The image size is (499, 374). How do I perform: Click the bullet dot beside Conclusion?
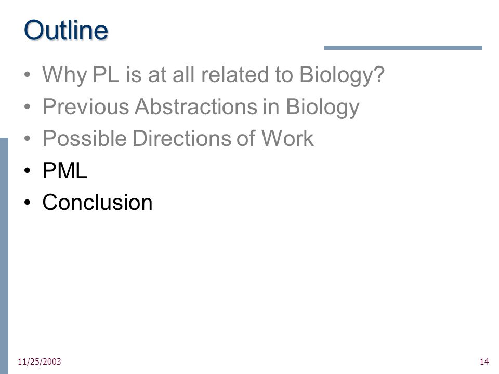(x=28, y=202)
